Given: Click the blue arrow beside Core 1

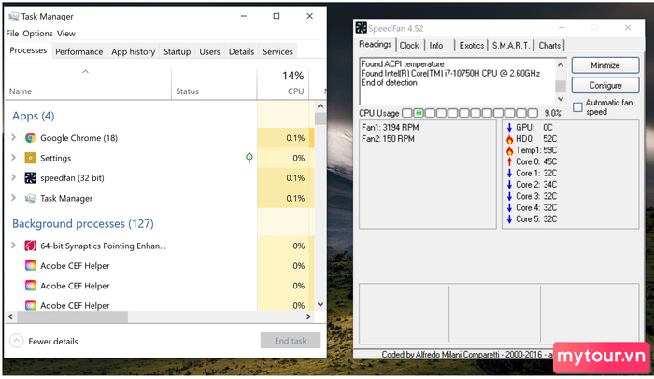Looking at the screenshot, I should tap(509, 174).
